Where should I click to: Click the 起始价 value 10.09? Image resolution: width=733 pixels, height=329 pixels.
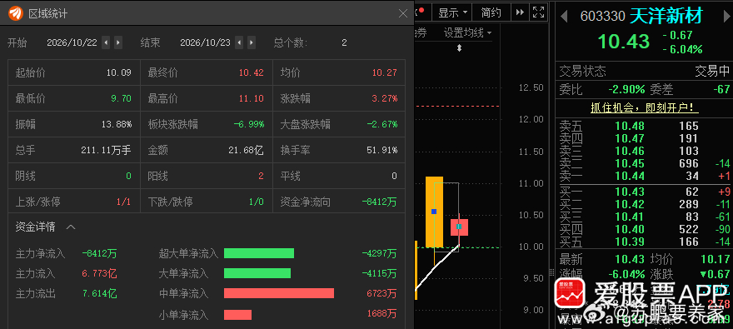click(x=119, y=73)
